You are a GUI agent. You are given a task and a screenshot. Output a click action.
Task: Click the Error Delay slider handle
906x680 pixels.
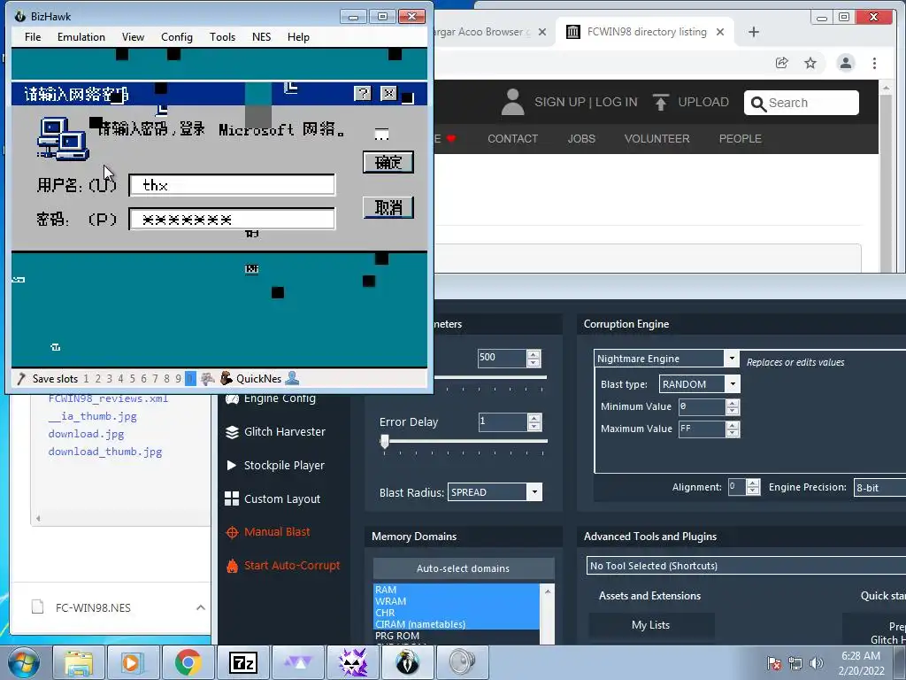tap(385, 442)
